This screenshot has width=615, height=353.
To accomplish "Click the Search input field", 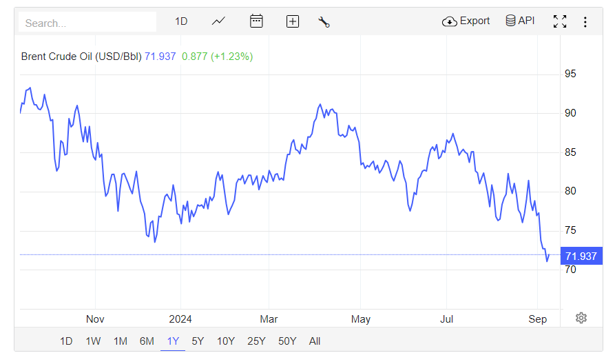I will click(x=87, y=22).
